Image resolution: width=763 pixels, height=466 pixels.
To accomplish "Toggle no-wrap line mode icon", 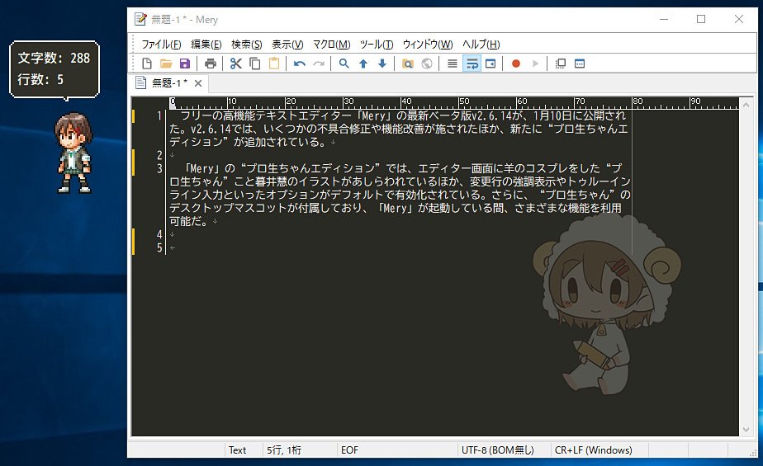I will 452,64.
